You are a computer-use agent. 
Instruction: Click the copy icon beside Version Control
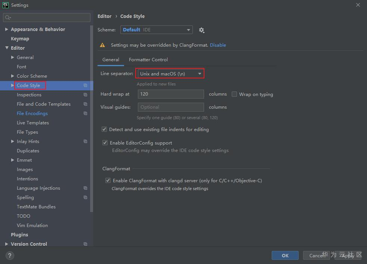pyautogui.click(x=85, y=244)
